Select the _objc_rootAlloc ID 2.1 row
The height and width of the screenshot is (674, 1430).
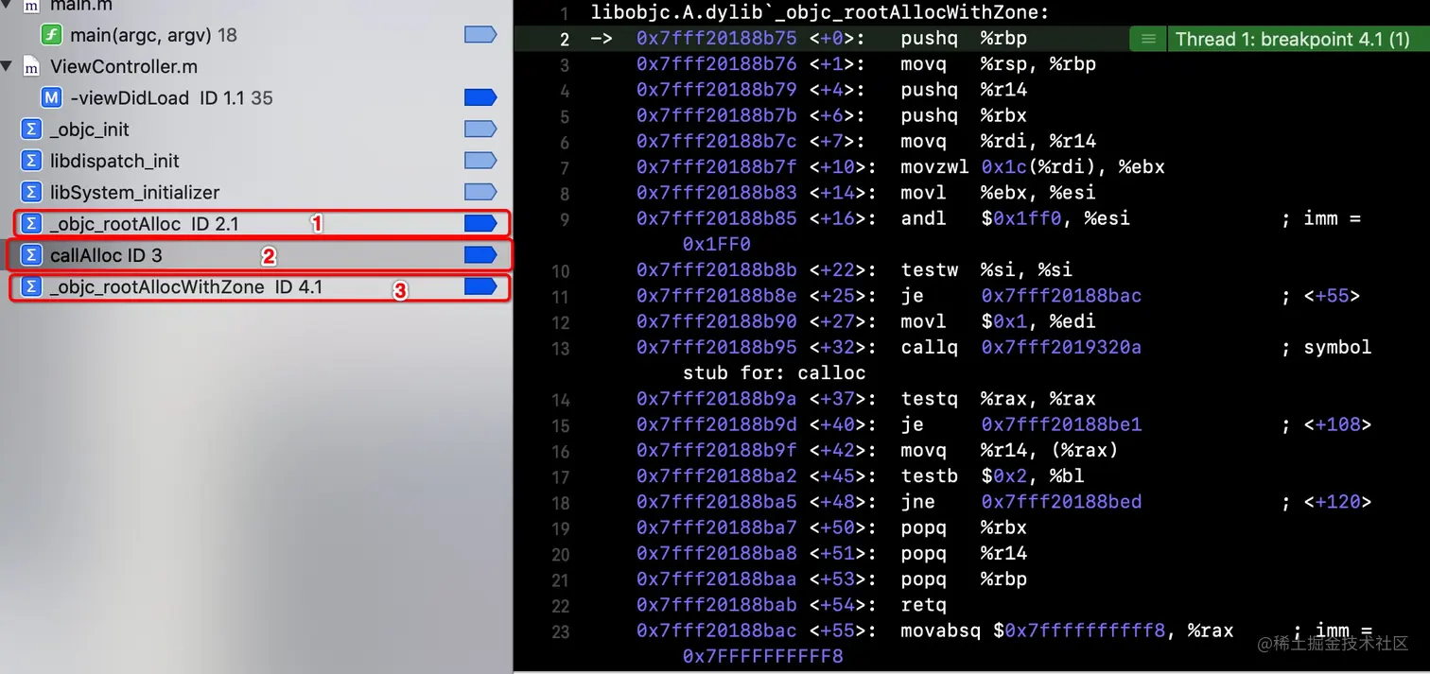256,223
